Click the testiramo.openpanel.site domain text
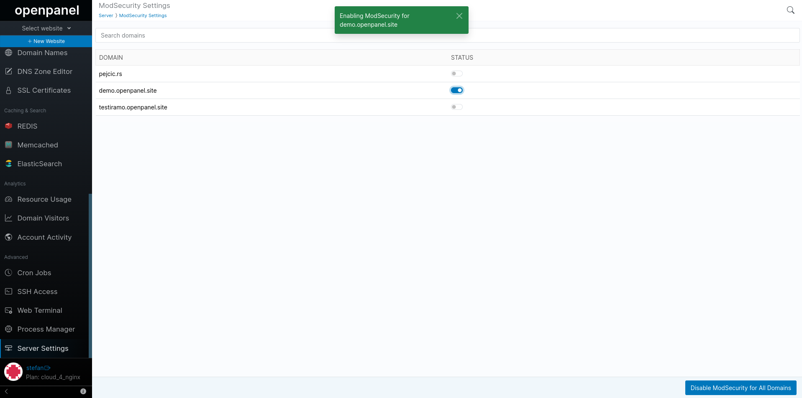 click(x=133, y=107)
